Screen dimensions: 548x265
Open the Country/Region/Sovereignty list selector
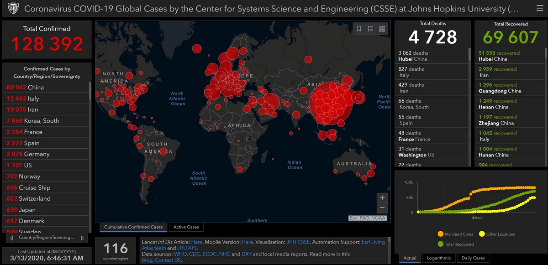pyautogui.click(x=47, y=238)
